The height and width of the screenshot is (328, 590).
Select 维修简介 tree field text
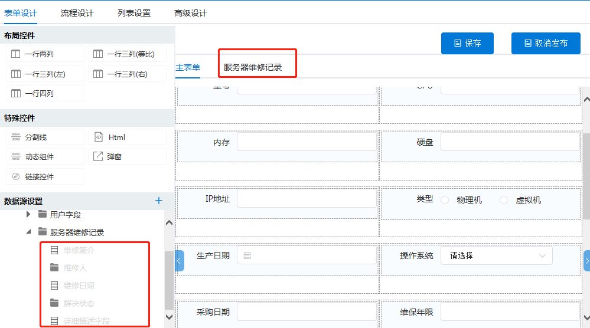79,250
